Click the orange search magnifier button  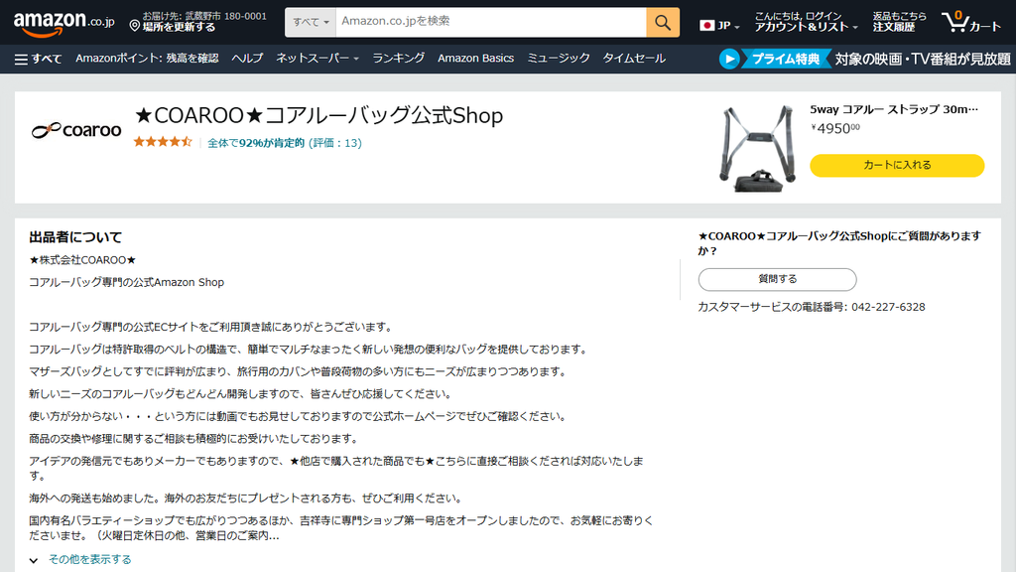click(662, 22)
